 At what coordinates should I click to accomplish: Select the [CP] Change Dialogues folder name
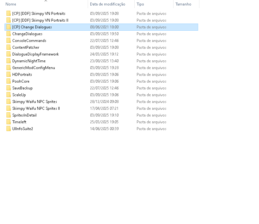[x=32, y=27]
